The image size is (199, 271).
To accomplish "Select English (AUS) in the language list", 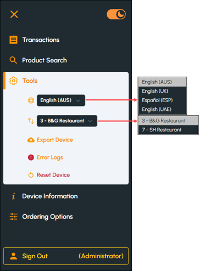I will (x=162, y=82).
